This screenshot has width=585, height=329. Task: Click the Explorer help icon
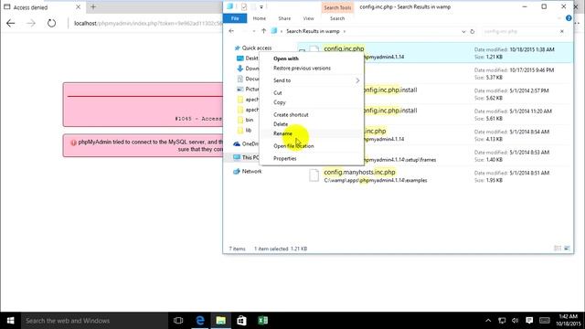pyautogui.click(x=569, y=18)
